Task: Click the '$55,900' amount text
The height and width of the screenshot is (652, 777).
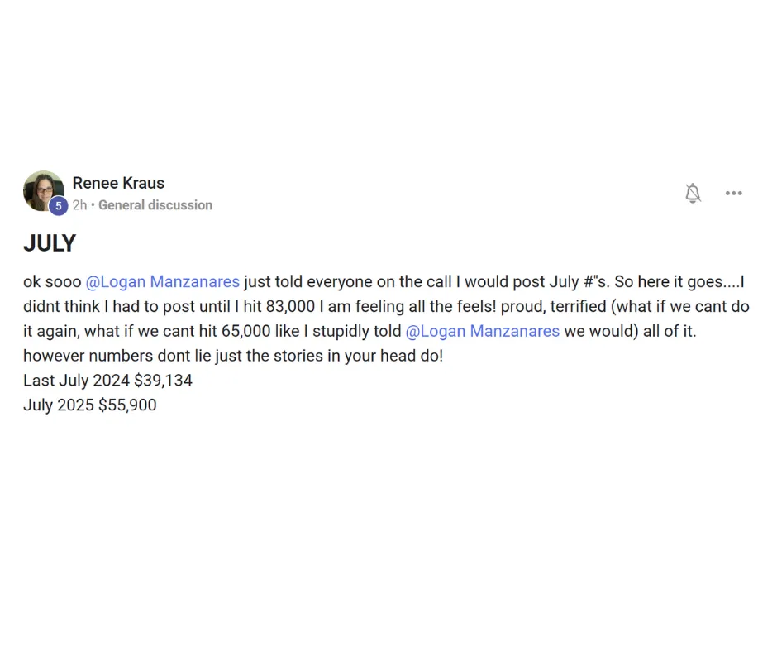Action: click(127, 405)
